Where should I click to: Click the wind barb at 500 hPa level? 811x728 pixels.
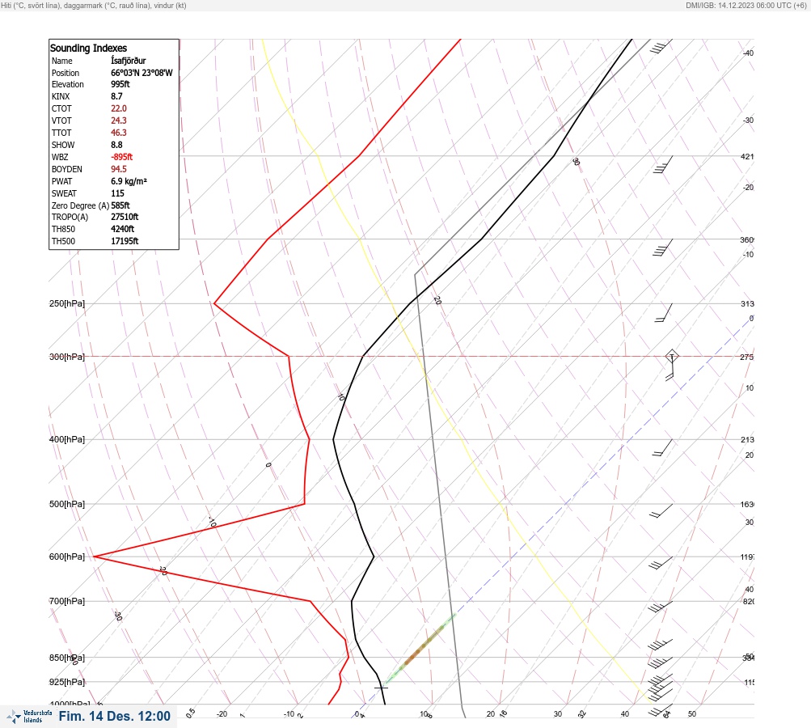(661, 510)
